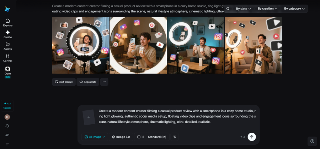Change 1:1 Standard (1K) aspect setting
The height and width of the screenshot is (149, 320).
[x=151, y=137]
